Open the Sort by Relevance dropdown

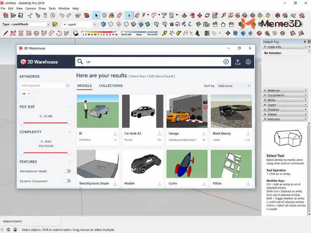point(234,86)
